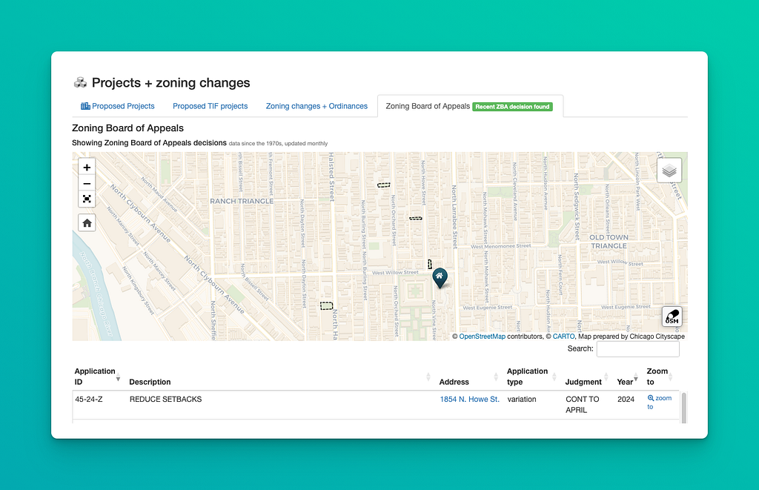Click the buildings icon beside Proposed Projects
759x490 pixels.
point(85,106)
